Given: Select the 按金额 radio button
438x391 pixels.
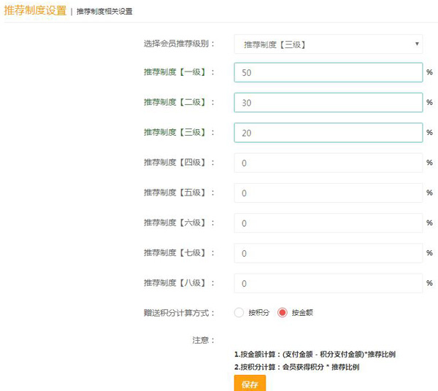Looking at the screenshot, I should [283, 313].
